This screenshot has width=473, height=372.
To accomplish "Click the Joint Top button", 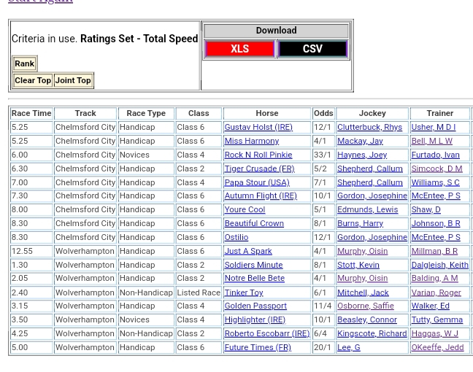I will point(73,80).
